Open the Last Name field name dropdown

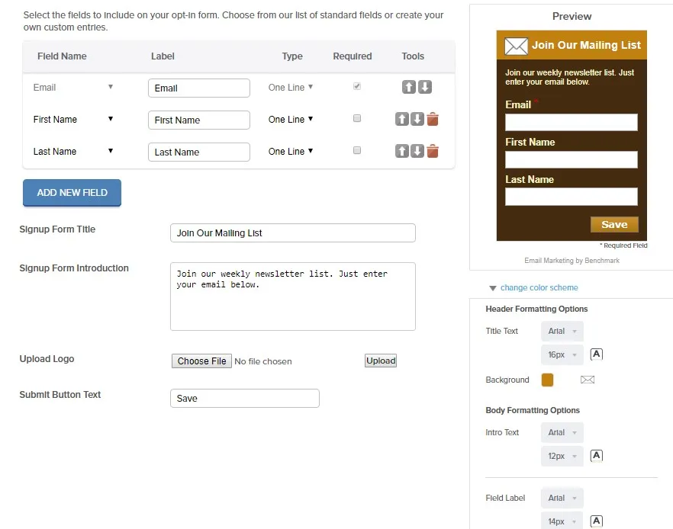point(73,152)
